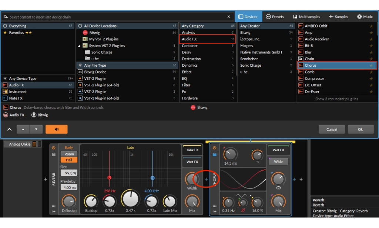Image resolution: width=379 pixels, height=228 pixels.
Task: Select the Everything collection
Action: point(38,26)
